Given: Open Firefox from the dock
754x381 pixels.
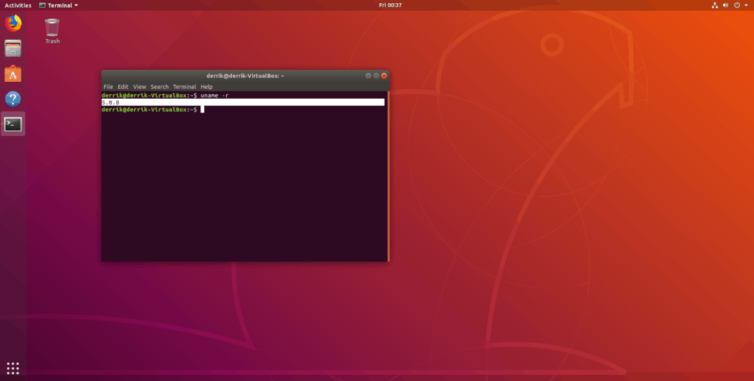Looking at the screenshot, I should point(13,23).
